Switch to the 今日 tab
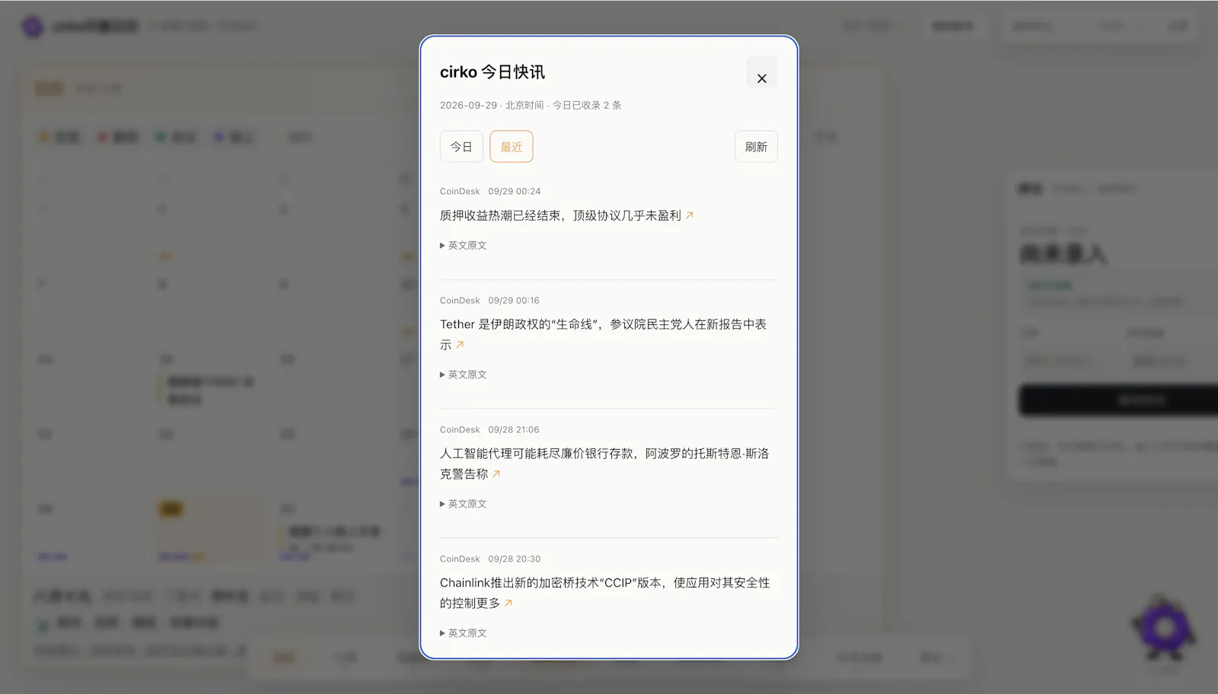 (461, 147)
